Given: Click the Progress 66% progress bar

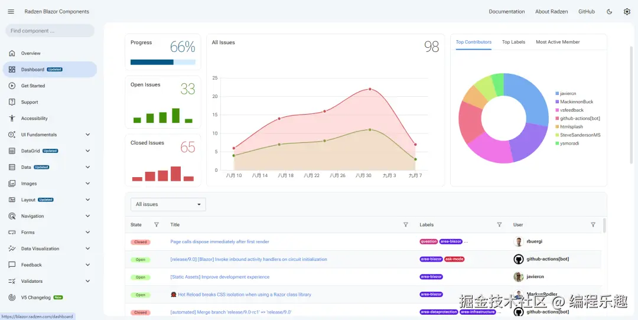Looking at the screenshot, I should pos(163,62).
